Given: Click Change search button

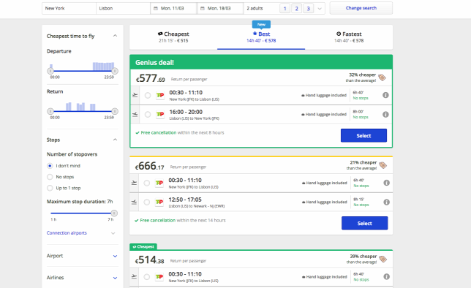Looking at the screenshot, I should [361, 8].
